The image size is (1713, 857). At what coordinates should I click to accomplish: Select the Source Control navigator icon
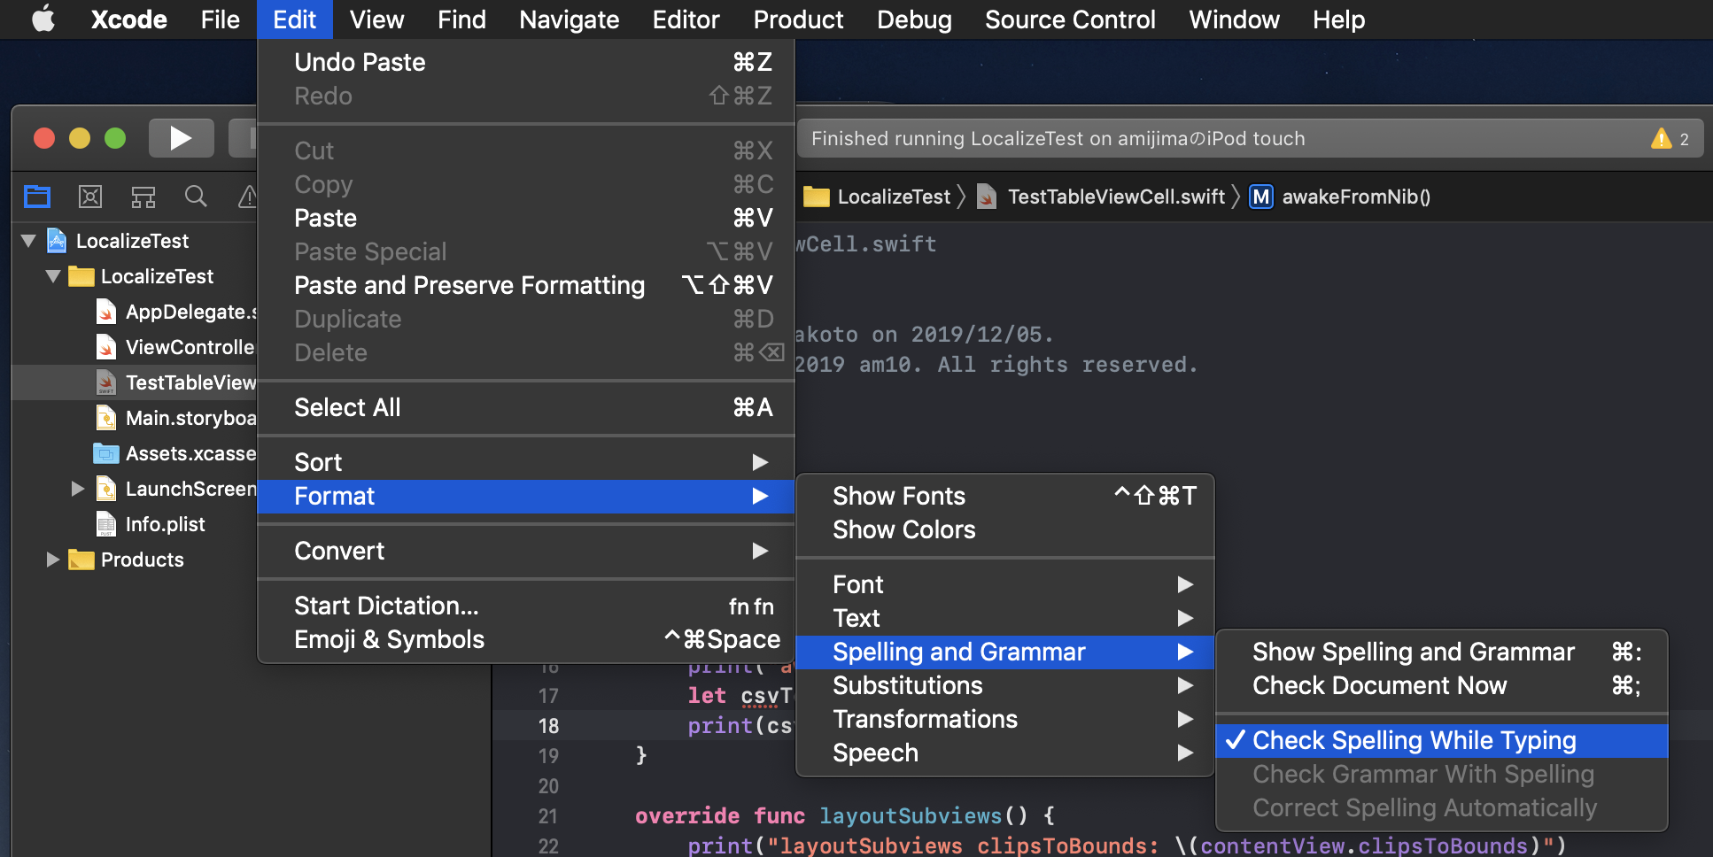tap(143, 197)
